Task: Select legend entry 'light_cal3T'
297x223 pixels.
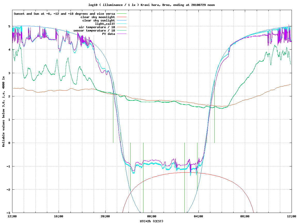Action: coord(105,24)
